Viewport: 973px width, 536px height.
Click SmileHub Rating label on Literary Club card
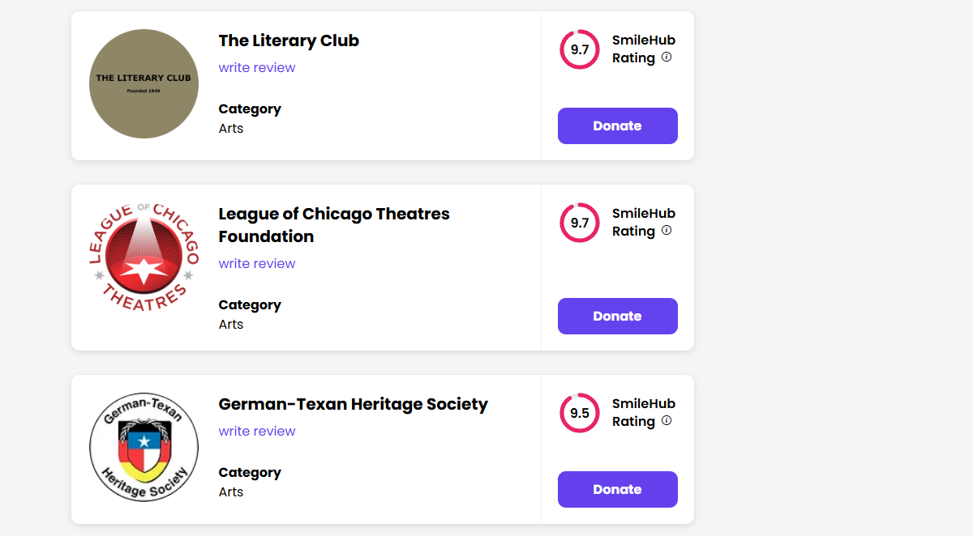click(643, 49)
